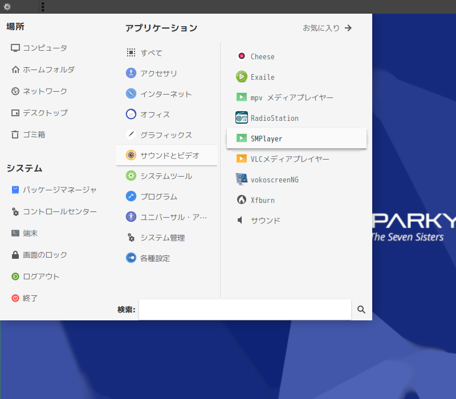Click the システム管理 label text
The width and height of the screenshot is (456, 399).
click(162, 238)
